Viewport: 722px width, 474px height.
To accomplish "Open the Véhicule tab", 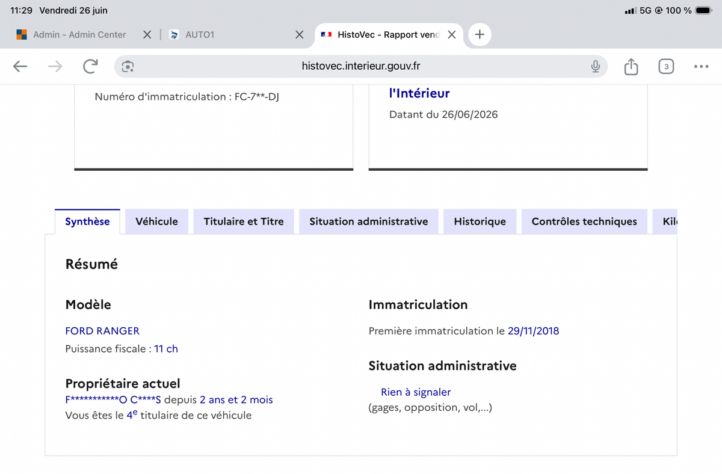I will [156, 221].
